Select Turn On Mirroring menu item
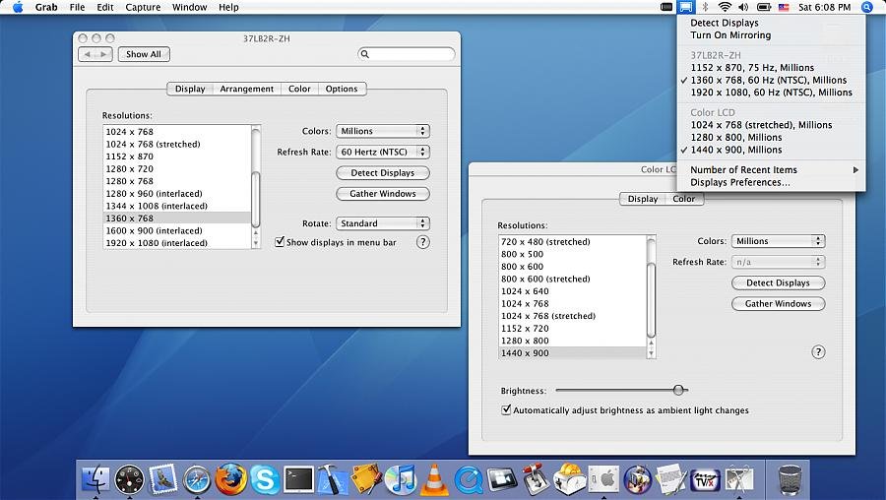This screenshot has height=500, width=886. (730, 35)
